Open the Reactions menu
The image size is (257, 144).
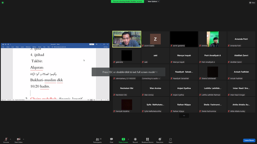pos(160,140)
